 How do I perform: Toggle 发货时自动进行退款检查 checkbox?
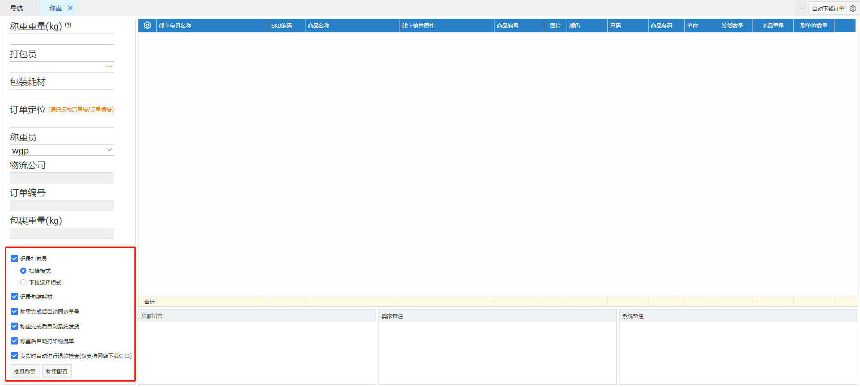point(14,356)
